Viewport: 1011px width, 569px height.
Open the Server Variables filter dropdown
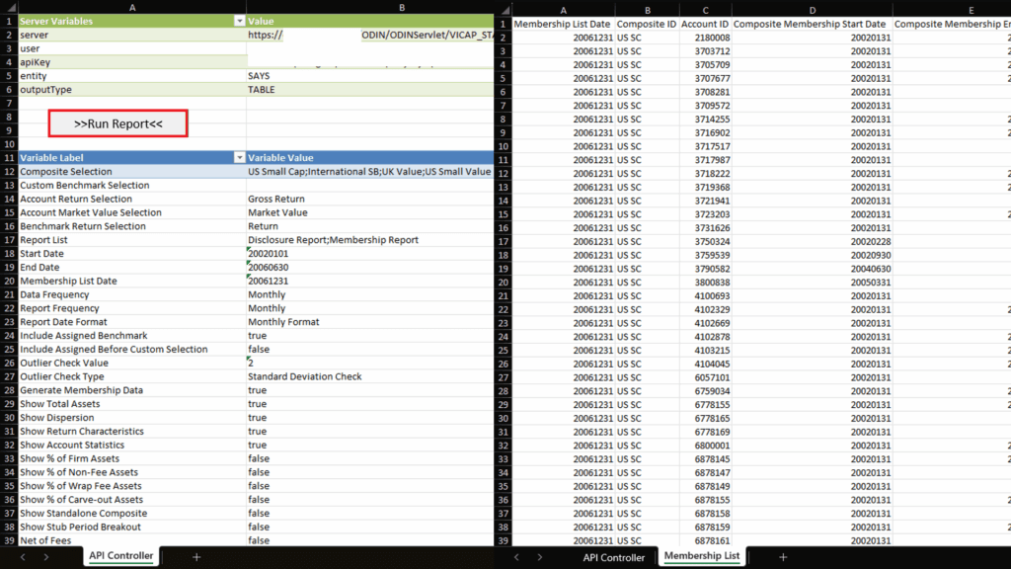click(238, 21)
